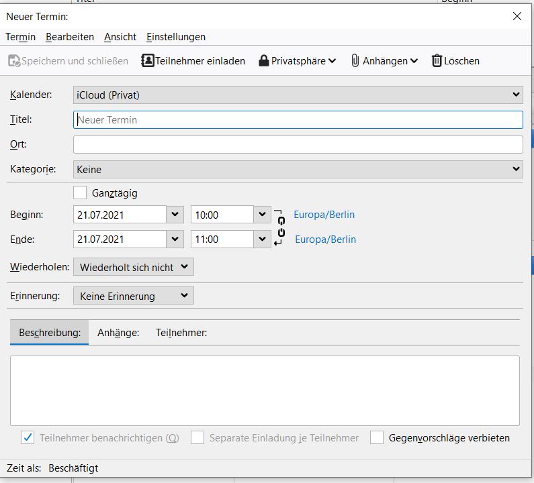
Task: Click the Speichern und schließen icon
Action: 14,61
